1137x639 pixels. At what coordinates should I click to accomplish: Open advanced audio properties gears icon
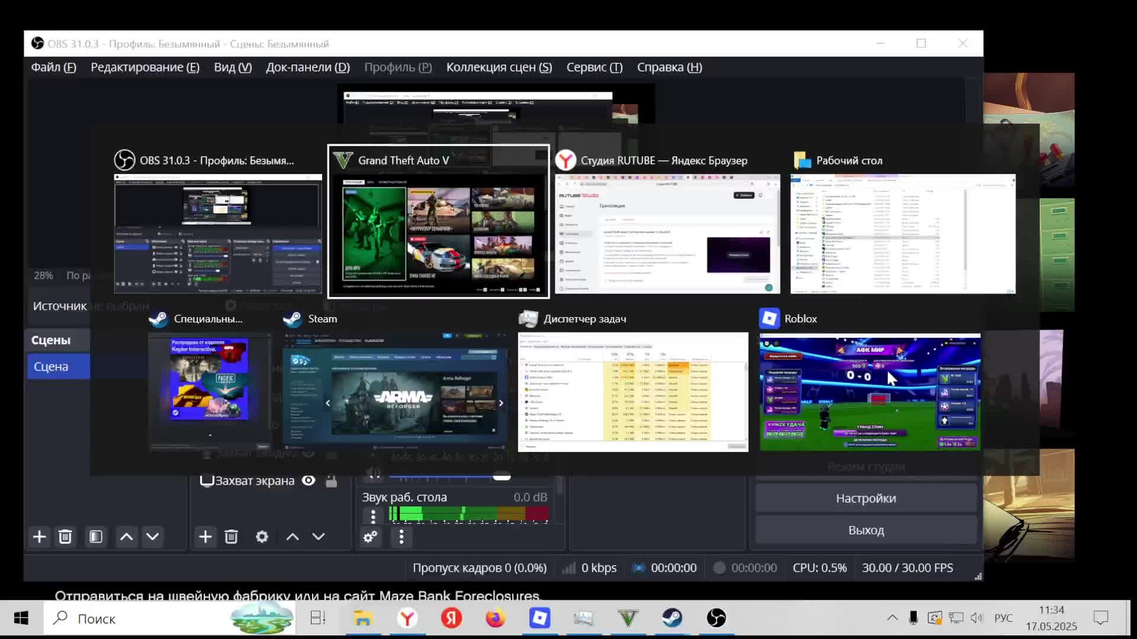tap(371, 537)
